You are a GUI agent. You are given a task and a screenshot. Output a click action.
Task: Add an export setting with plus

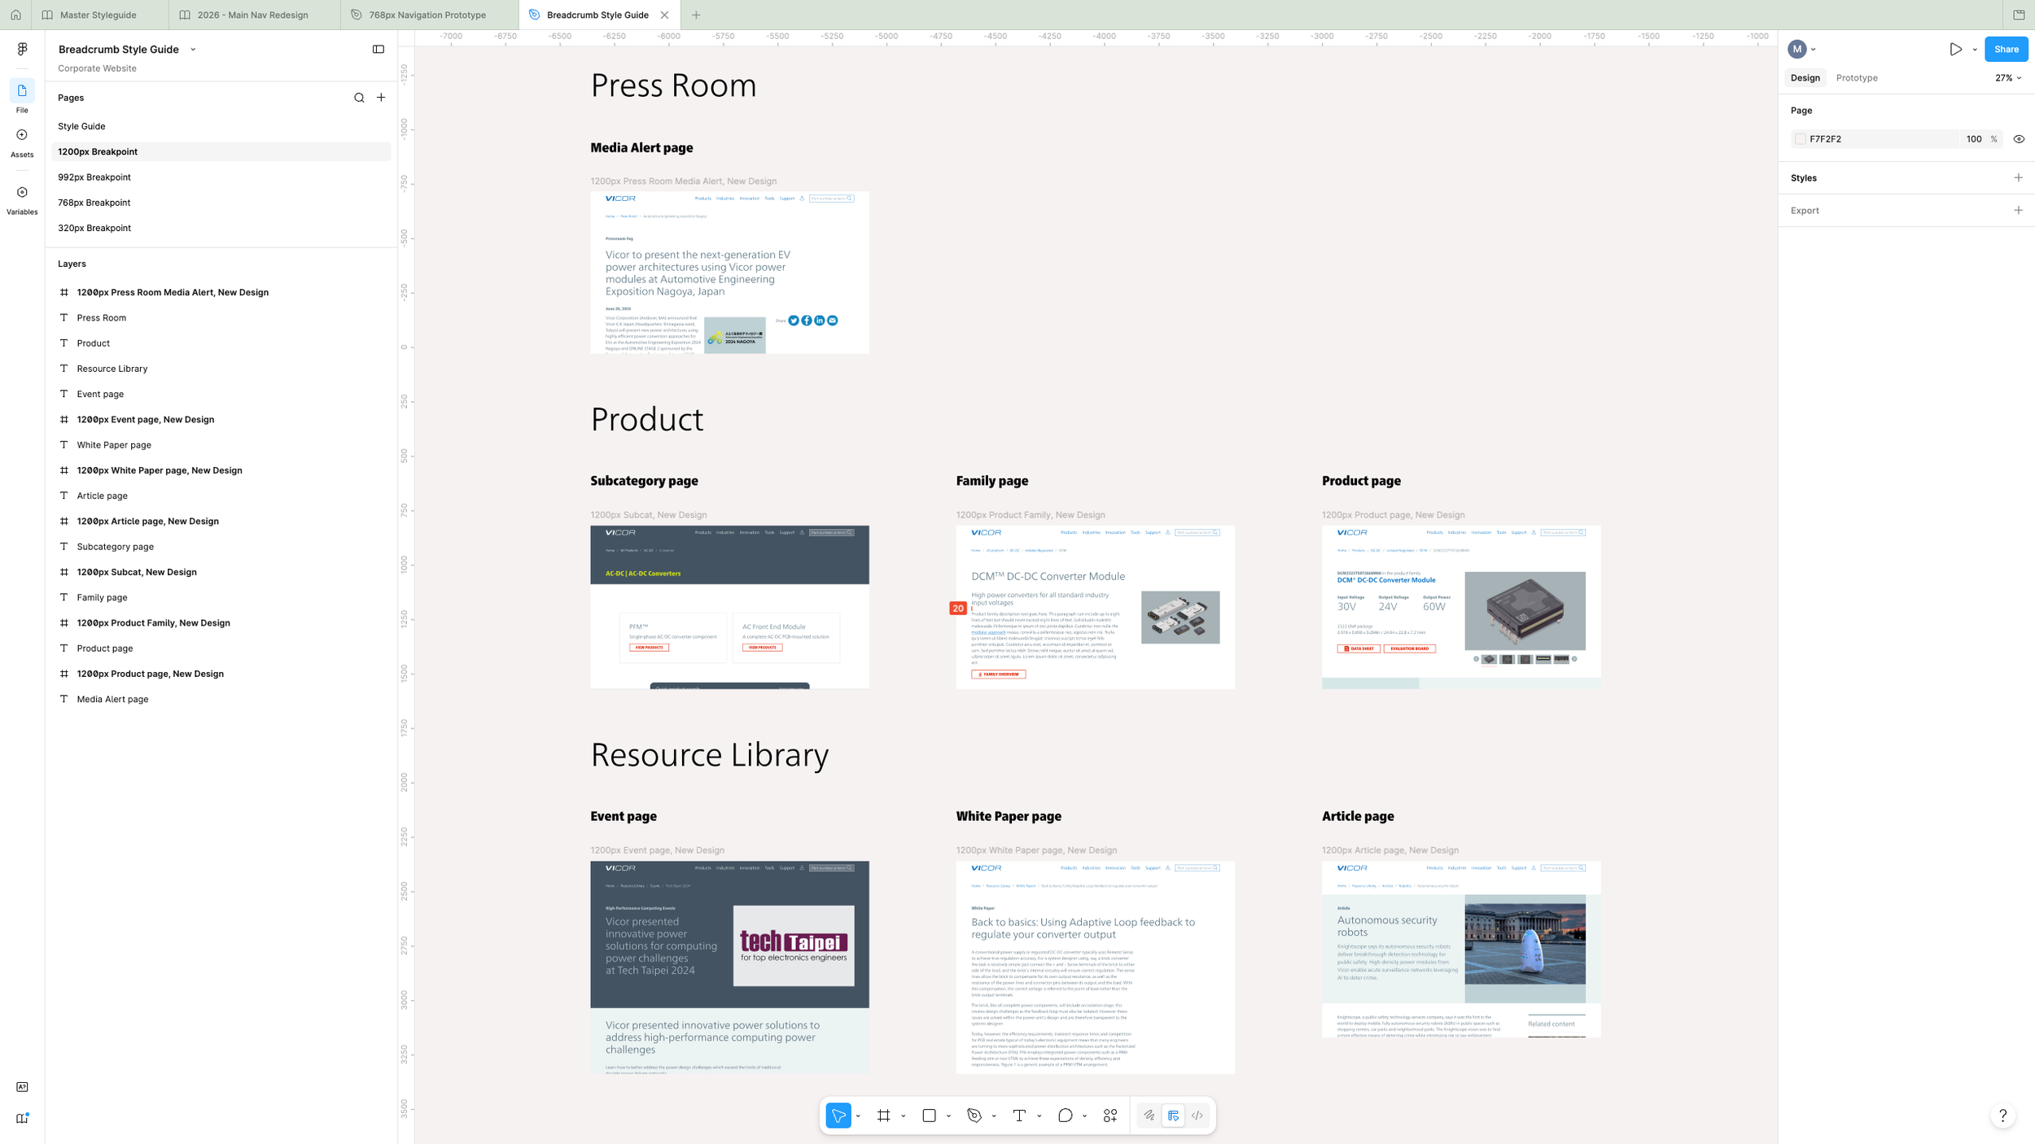point(2018,210)
